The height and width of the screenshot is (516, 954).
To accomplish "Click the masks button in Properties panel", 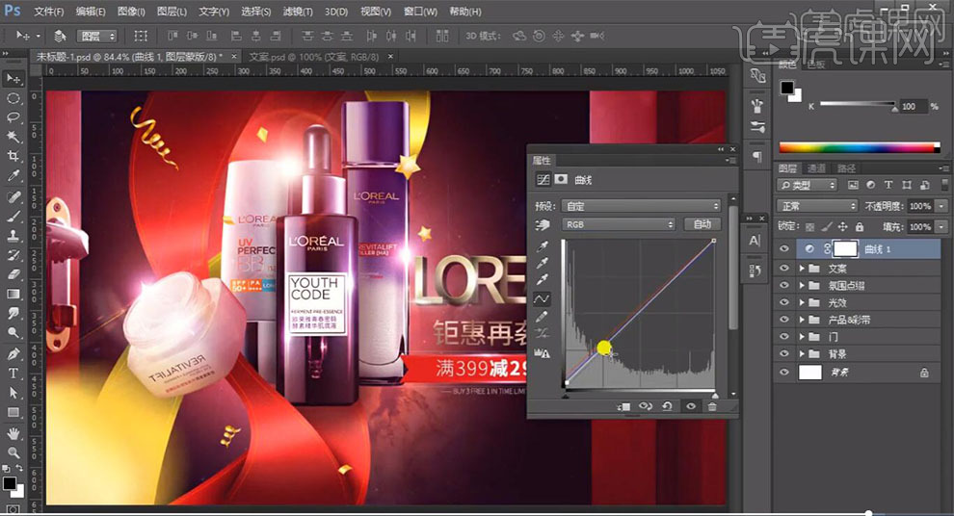I will coord(561,179).
